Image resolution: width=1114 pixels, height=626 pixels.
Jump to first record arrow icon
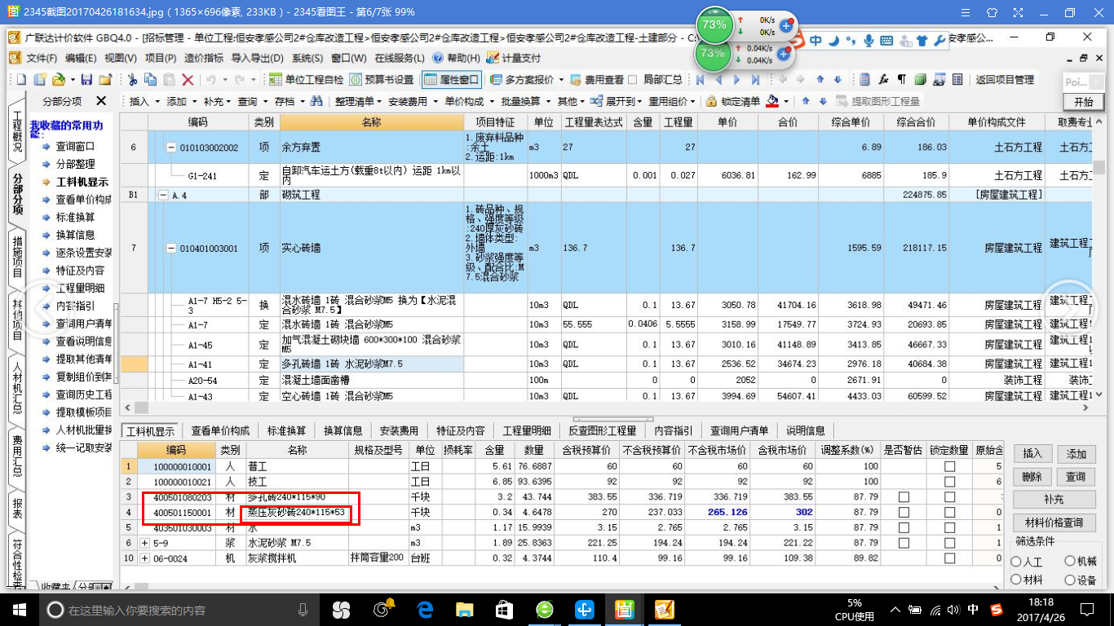coord(700,79)
